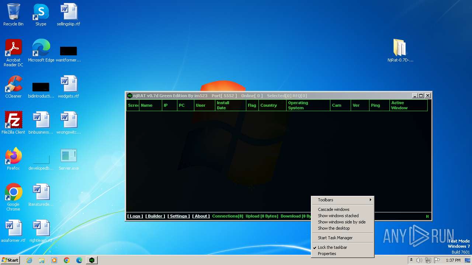
Task: Click the IP column header
Action: pos(170,105)
